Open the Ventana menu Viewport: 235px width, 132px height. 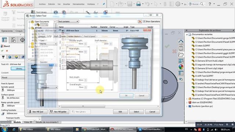pyautogui.click(x=91, y=4)
